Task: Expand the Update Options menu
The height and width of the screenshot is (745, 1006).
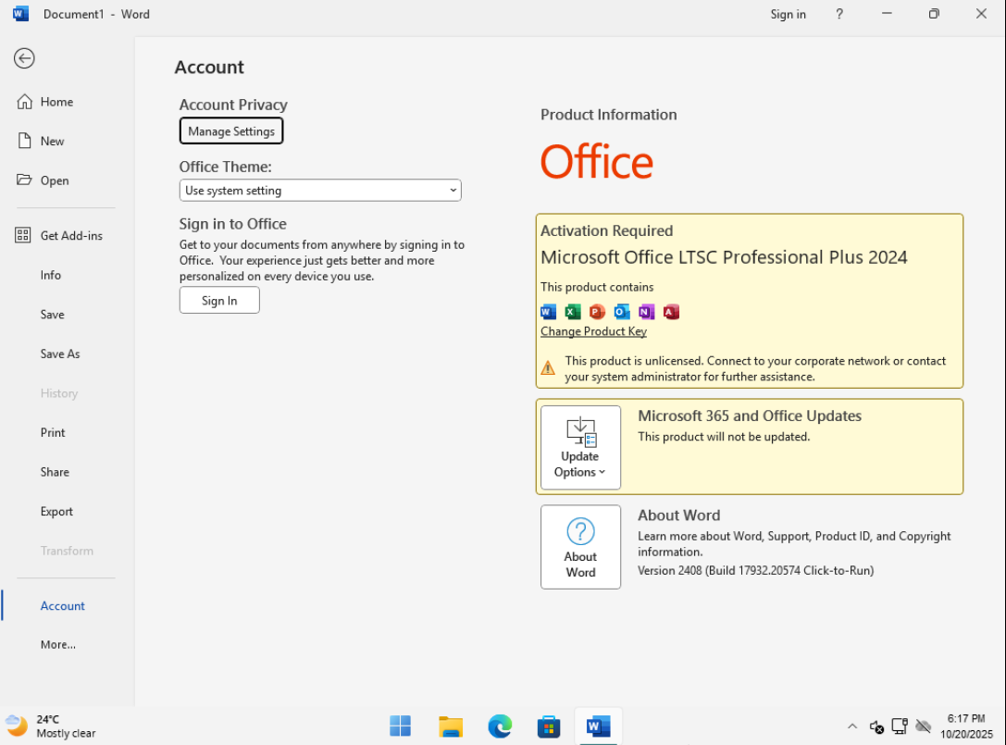Action: 580,448
